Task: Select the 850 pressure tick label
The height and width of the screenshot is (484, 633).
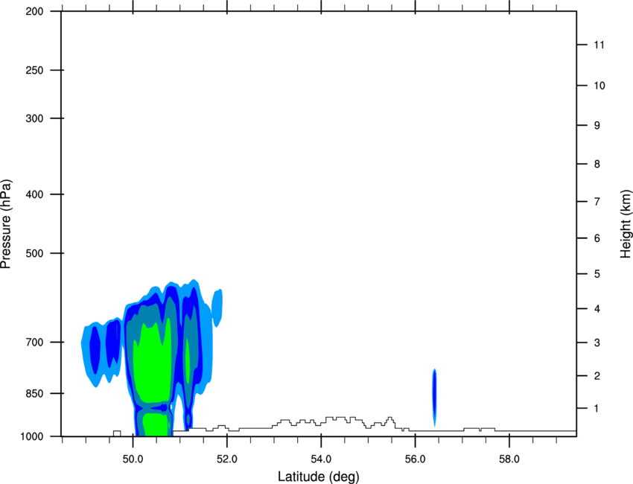Action: click(x=34, y=393)
